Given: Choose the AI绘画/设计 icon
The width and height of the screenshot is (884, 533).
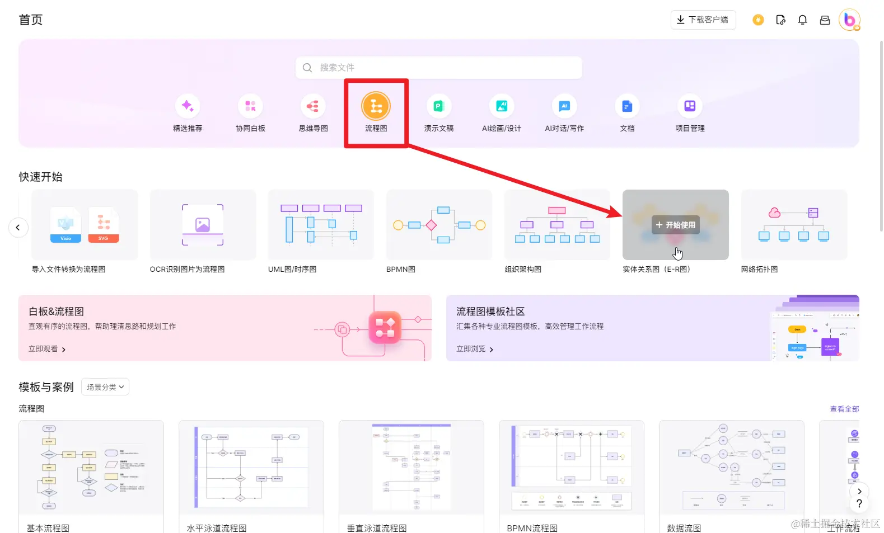Looking at the screenshot, I should [x=502, y=106].
